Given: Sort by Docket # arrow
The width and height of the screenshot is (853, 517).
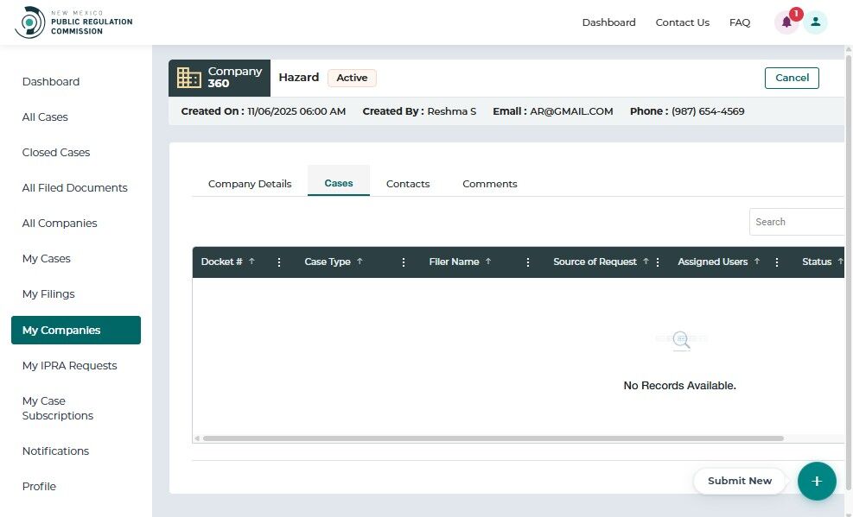Looking at the screenshot, I should point(251,262).
